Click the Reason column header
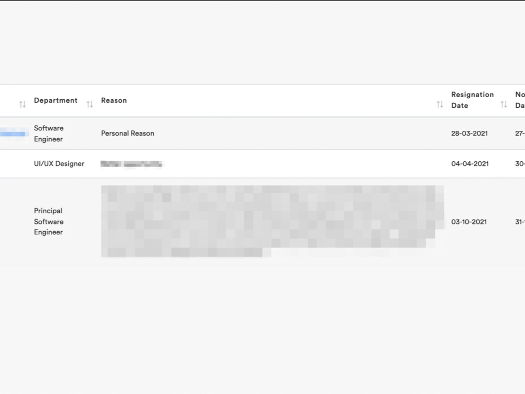The width and height of the screenshot is (525, 394). click(x=114, y=100)
